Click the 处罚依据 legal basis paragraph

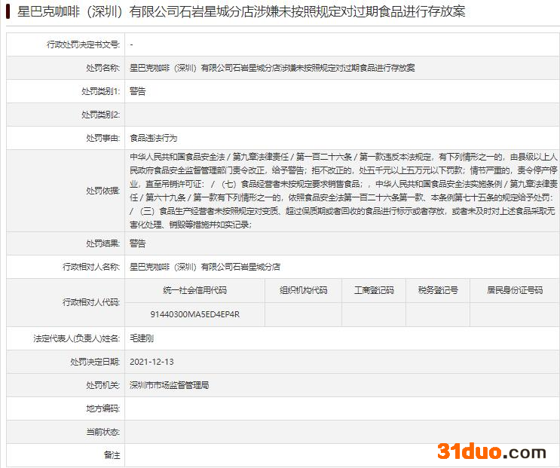(x=343, y=191)
